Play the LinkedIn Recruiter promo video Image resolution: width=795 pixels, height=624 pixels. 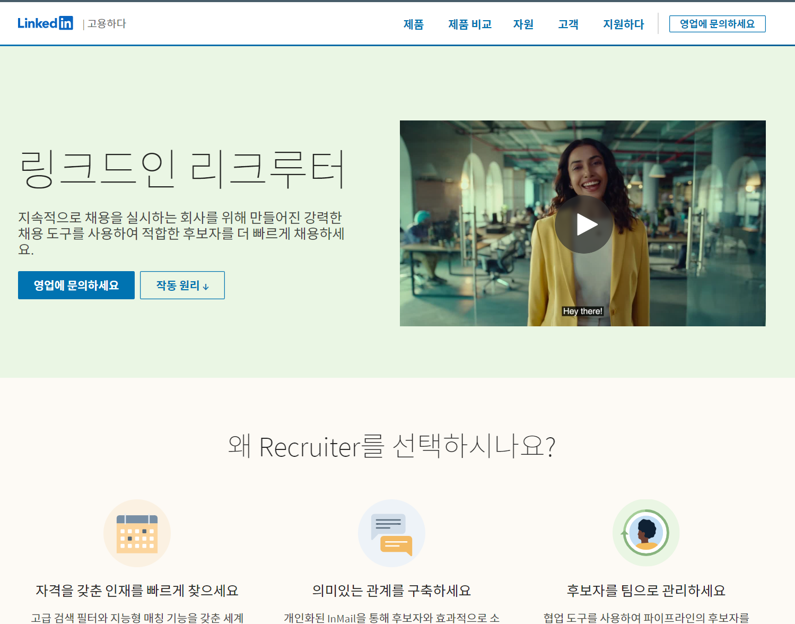point(583,223)
